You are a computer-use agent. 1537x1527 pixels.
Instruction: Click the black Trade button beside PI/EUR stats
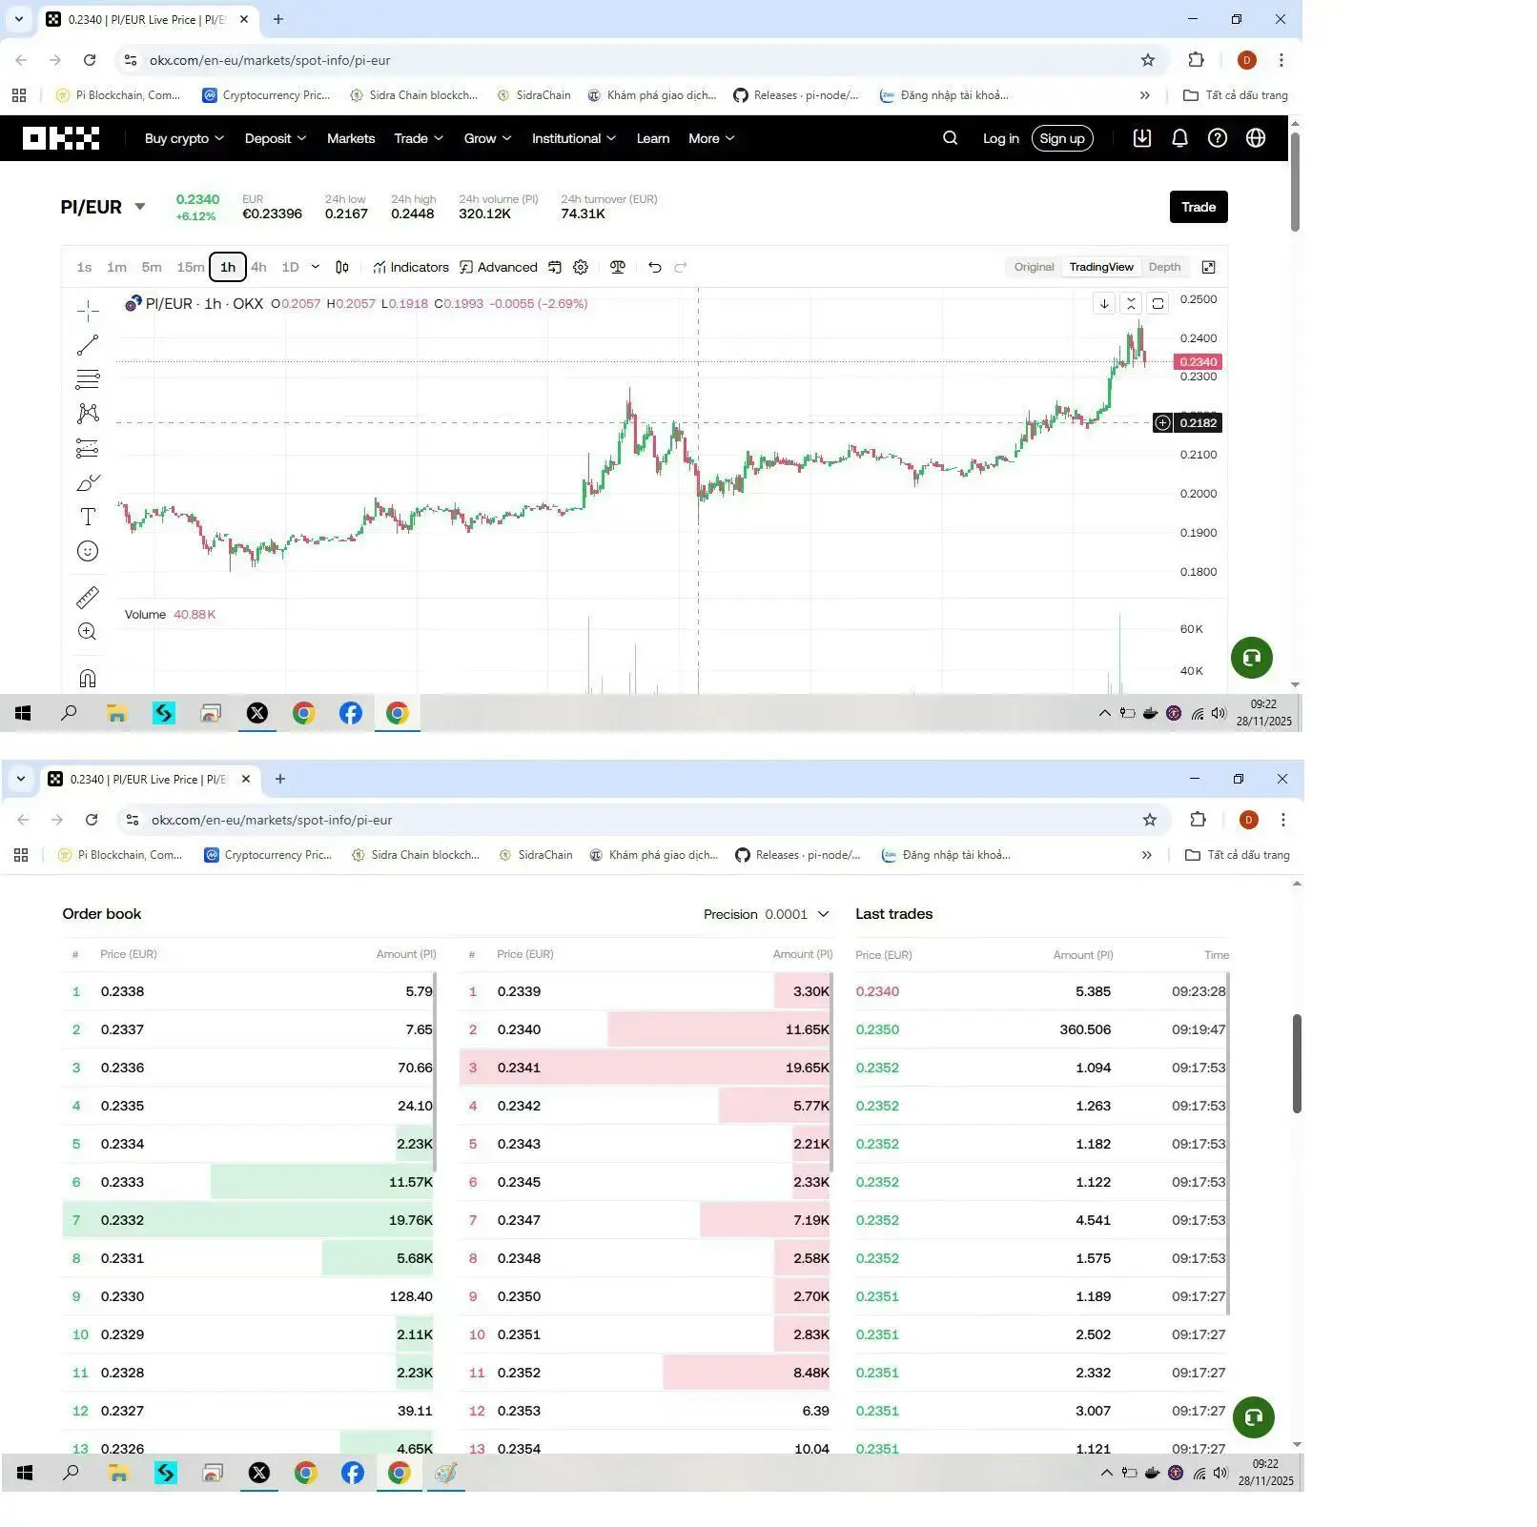click(1199, 208)
